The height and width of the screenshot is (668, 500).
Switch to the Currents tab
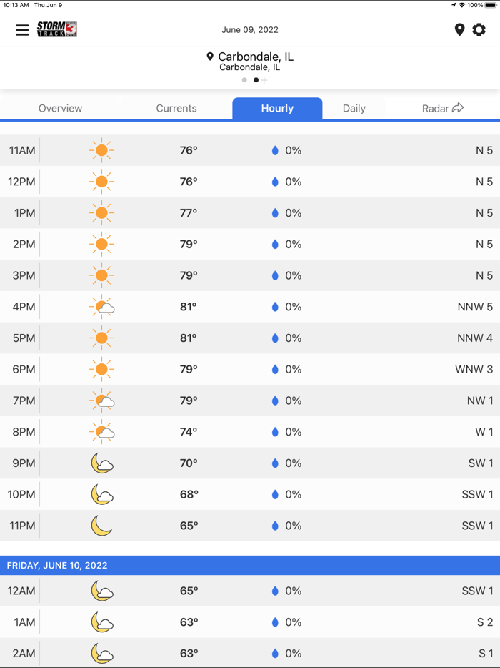coord(176,108)
